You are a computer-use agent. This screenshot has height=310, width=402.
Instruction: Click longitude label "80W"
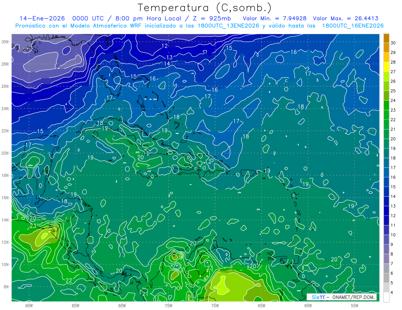coord(122,306)
